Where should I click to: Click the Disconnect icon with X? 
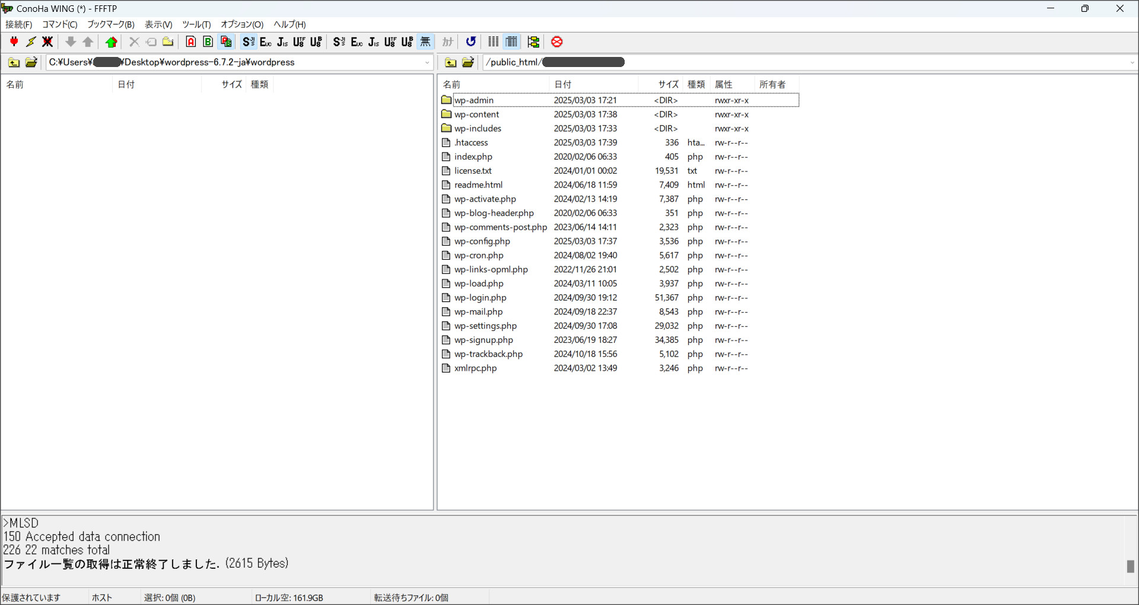[x=47, y=42]
